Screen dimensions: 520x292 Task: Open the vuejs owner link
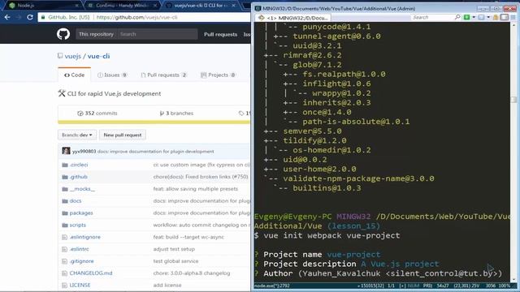pyautogui.click(x=72, y=56)
